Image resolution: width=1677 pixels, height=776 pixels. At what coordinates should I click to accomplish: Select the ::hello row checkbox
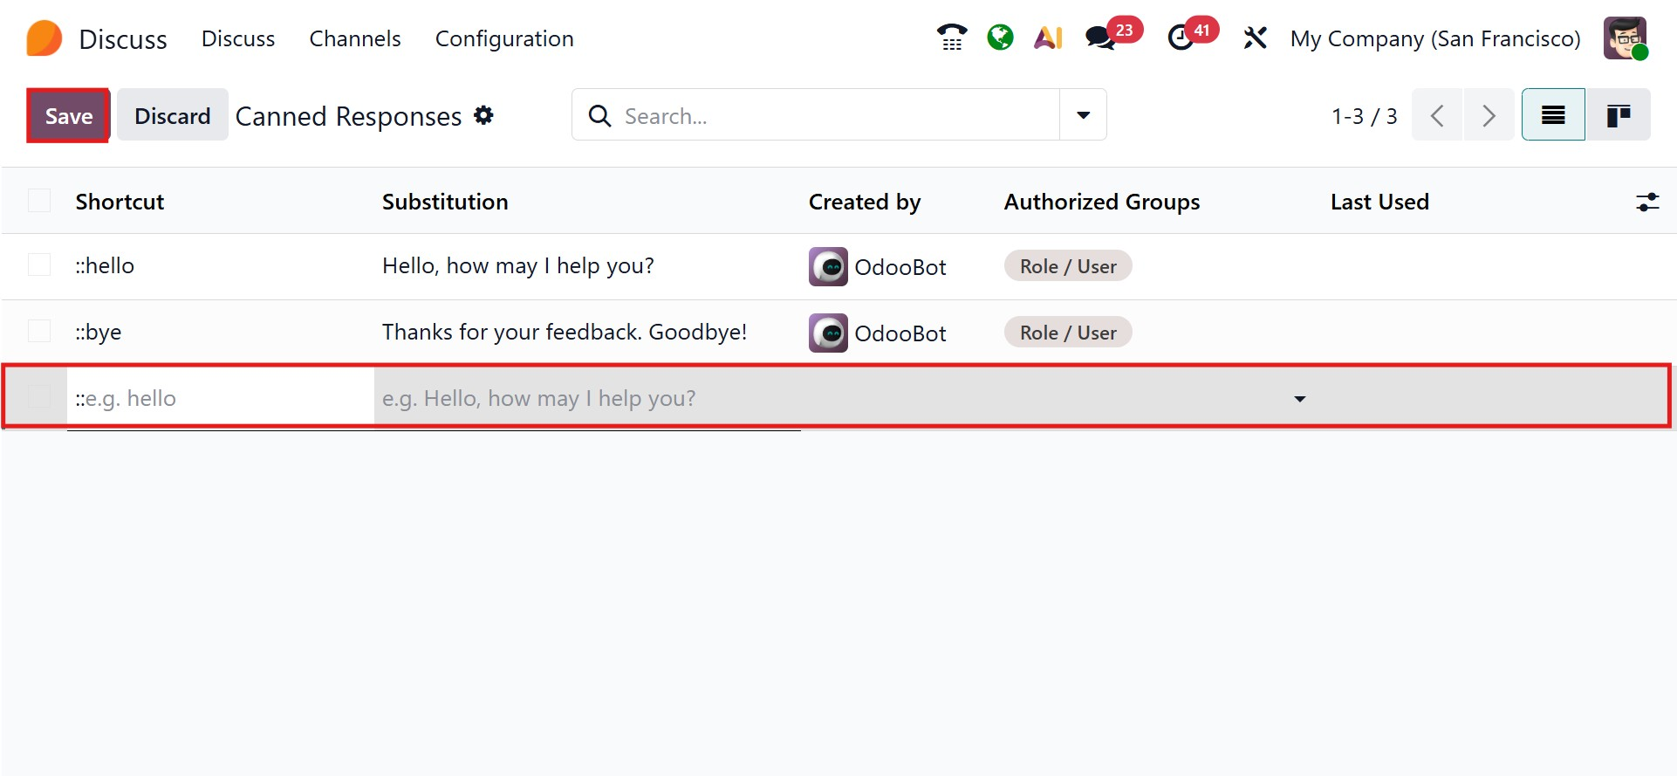tap(39, 265)
